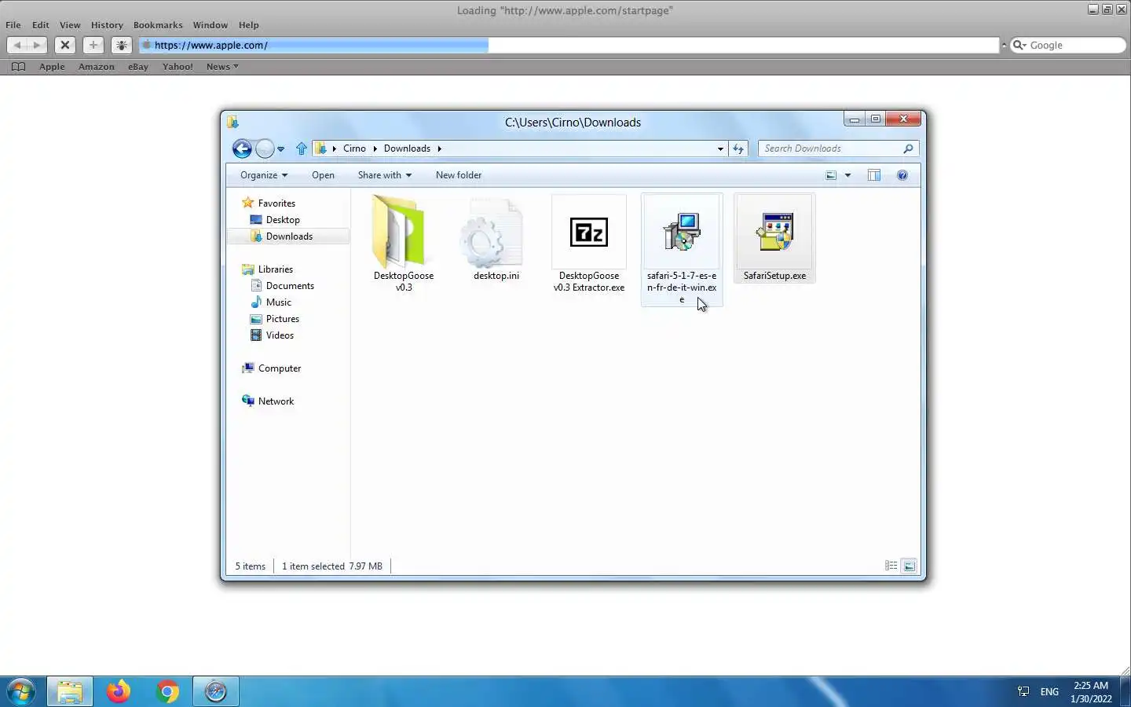
Task: Click Explorer back button
Action: point(242,148)
